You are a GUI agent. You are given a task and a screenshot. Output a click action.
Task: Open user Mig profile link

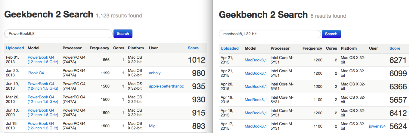pos(152,126)
